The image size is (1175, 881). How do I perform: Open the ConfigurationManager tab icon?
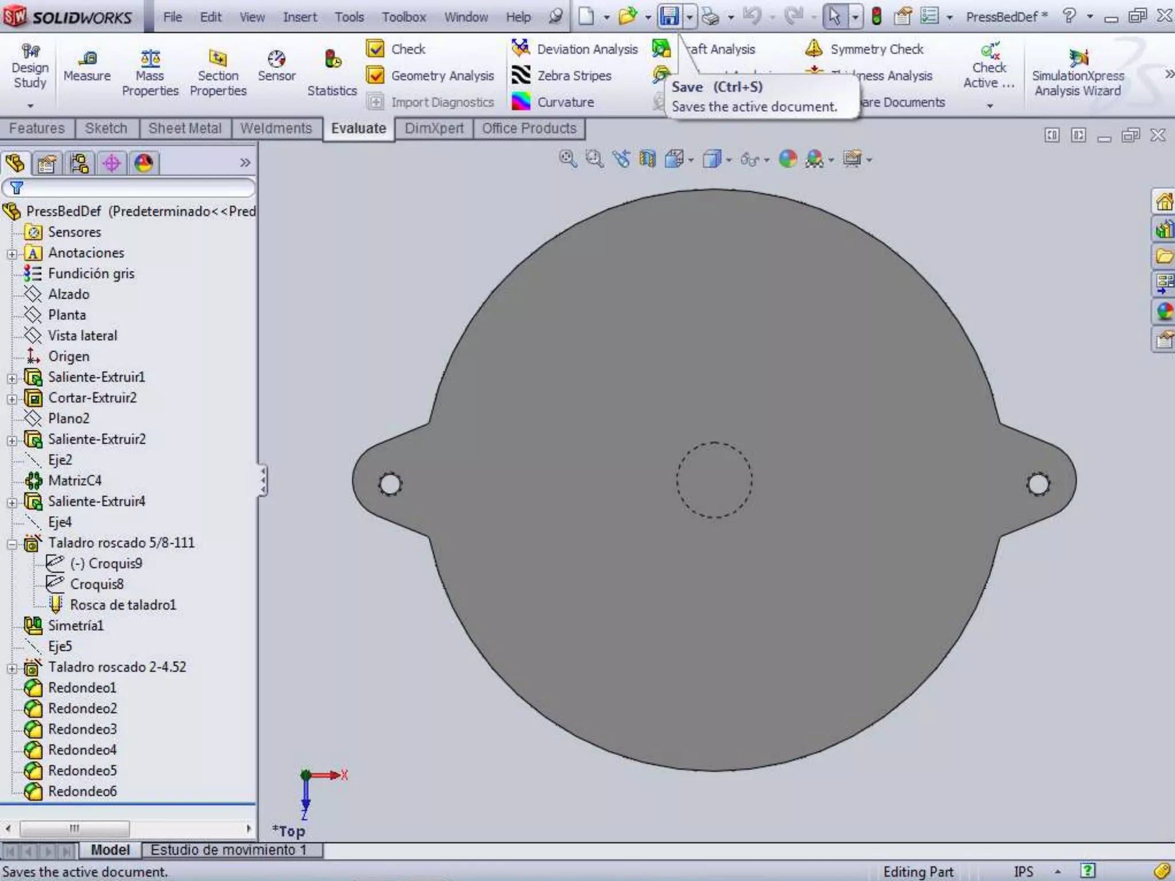tap(79, 163)
